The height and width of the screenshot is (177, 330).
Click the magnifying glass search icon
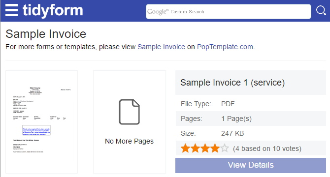(x=321, y=10)
